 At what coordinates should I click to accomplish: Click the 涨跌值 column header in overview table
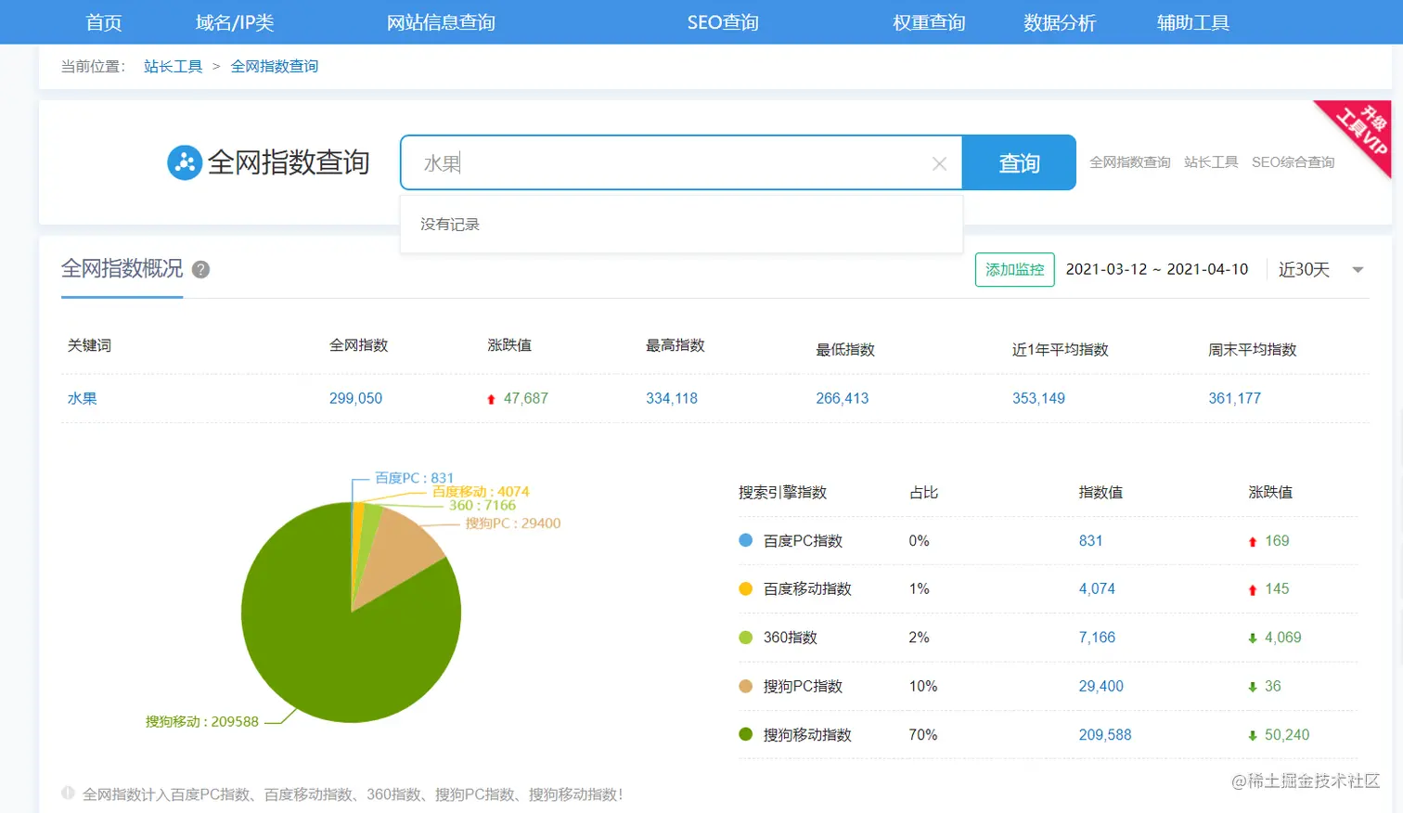click(x=509, y=345)
